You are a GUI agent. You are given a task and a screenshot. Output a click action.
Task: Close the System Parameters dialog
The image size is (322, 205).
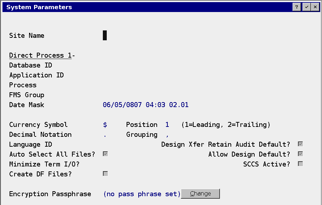pos(315,7)
